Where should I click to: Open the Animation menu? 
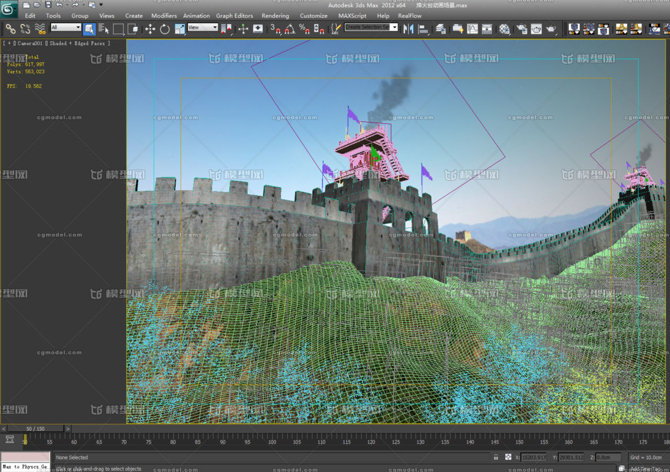point(196,16)
